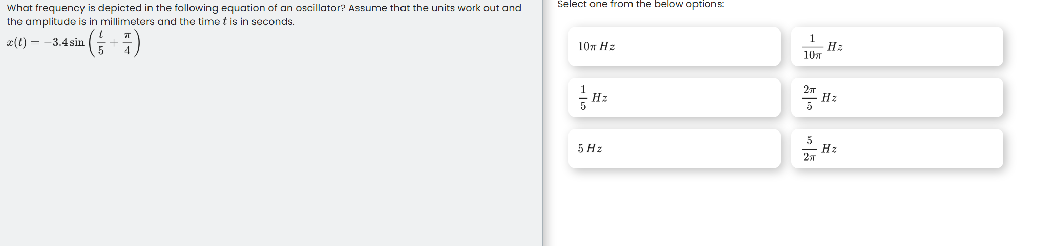The width and height of the screenshot is (1054, 246).
Task: Click the italic t variable in the question text
Action: [x=225, y=22]
